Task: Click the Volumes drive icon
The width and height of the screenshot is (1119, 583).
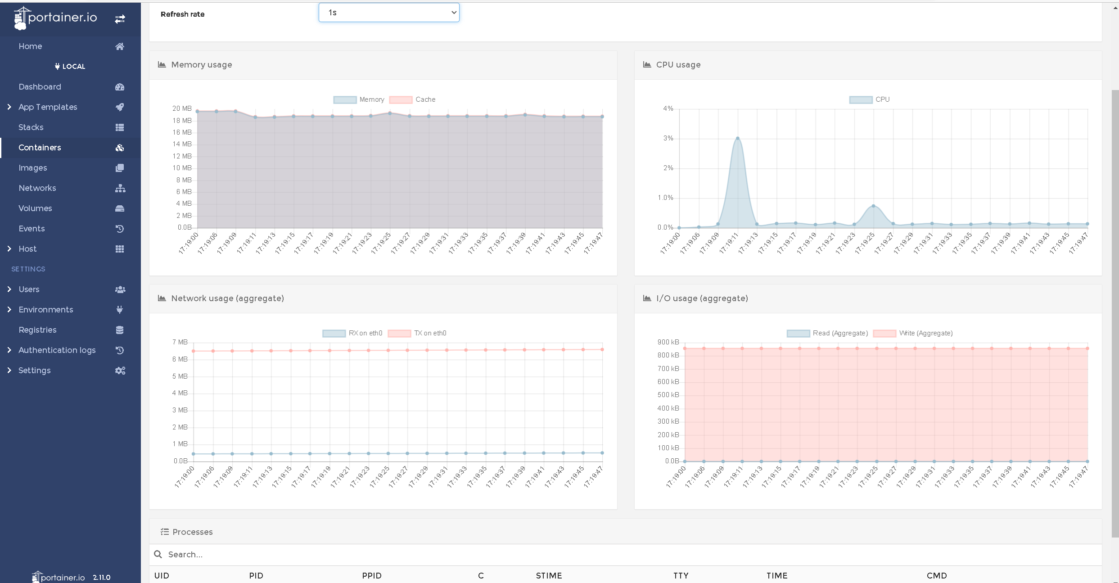Action: (120, 208)
